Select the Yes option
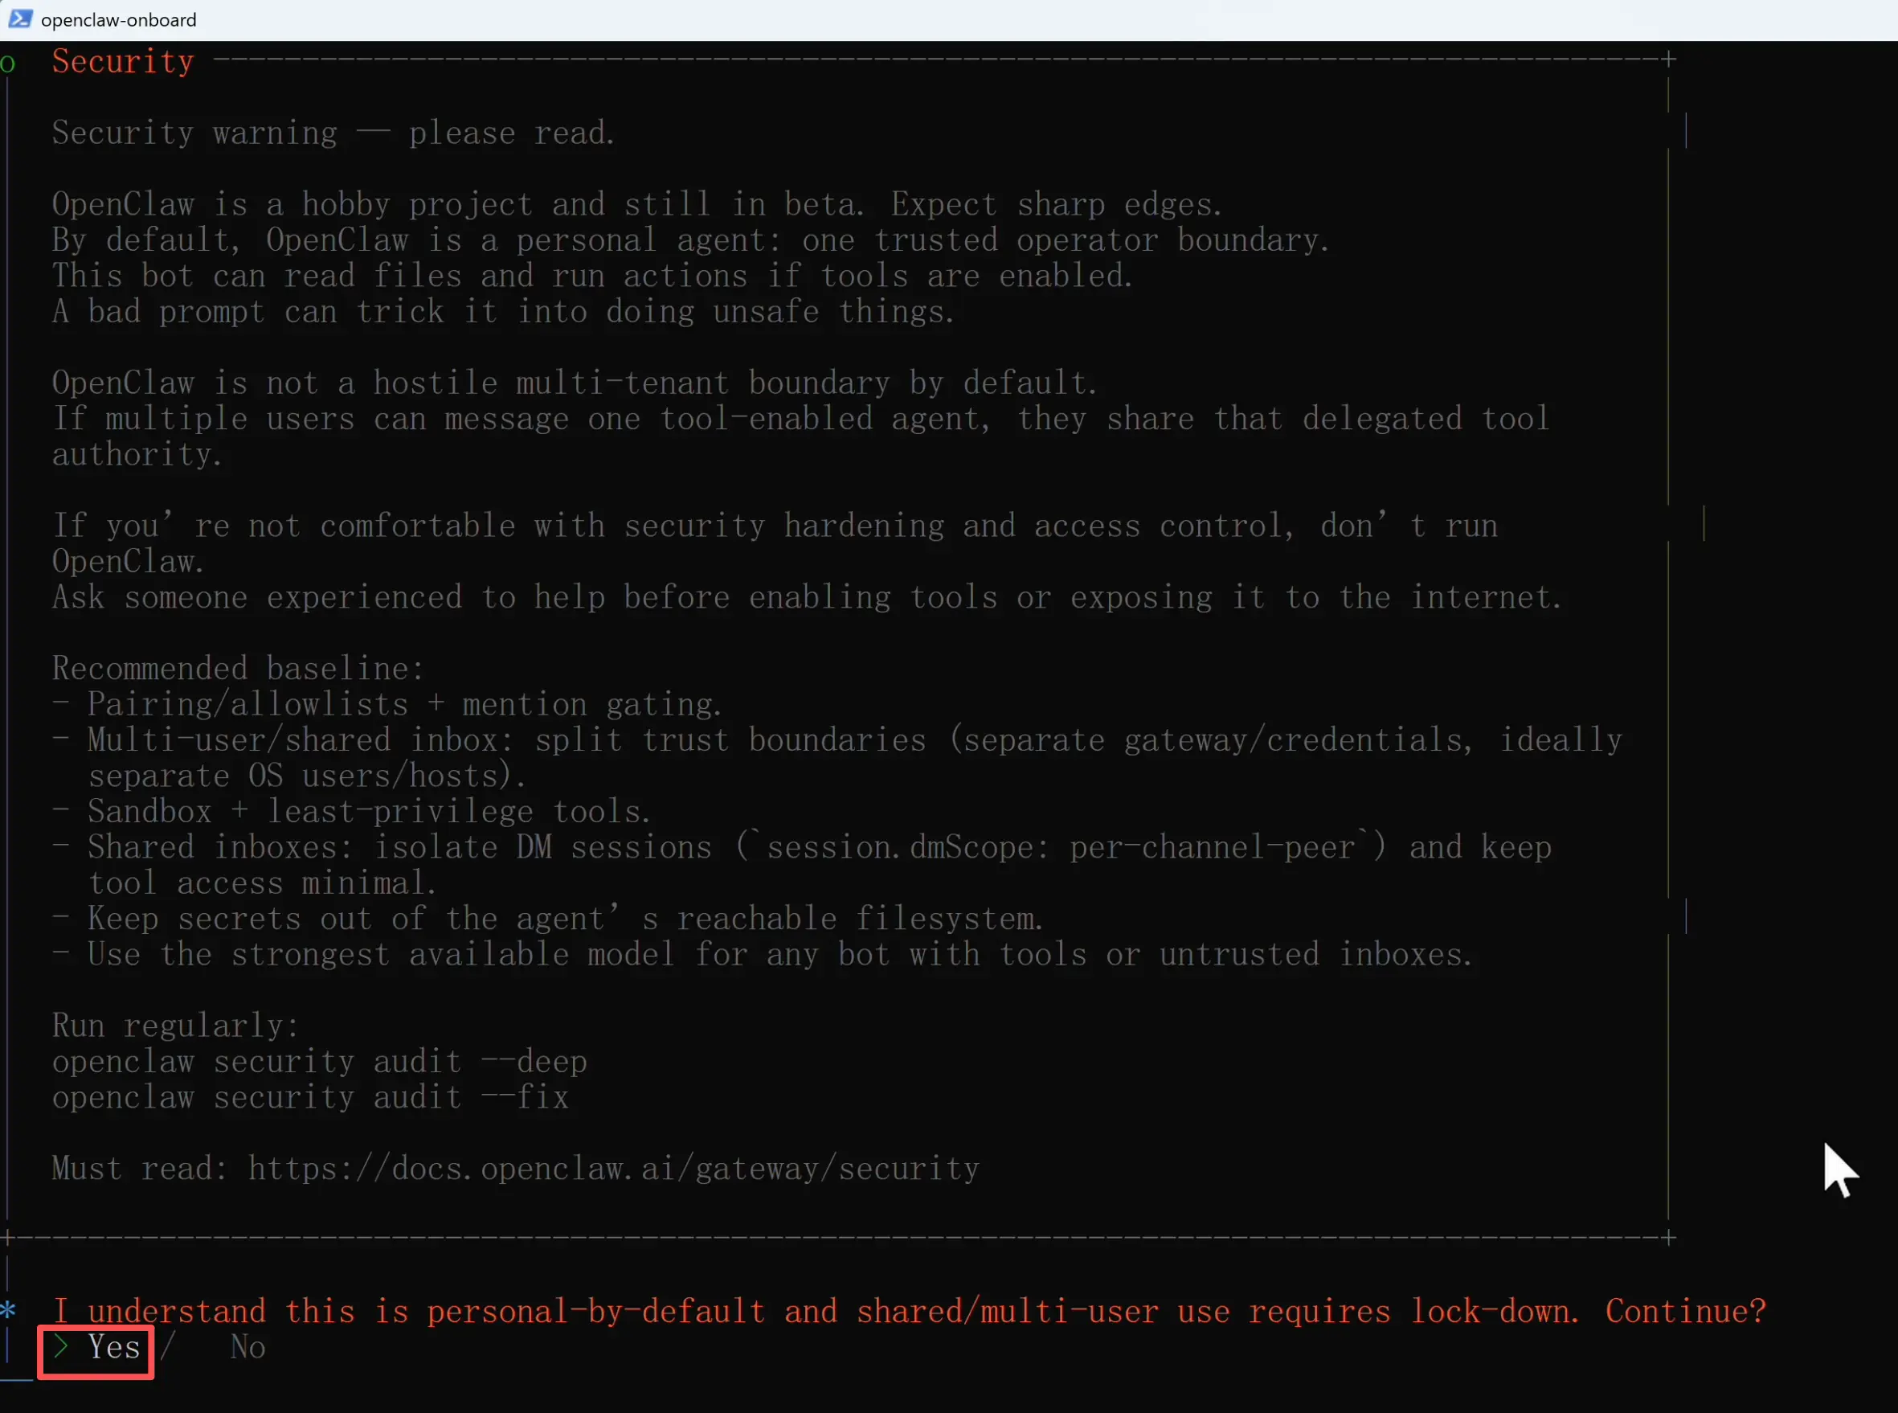This screenshot has width=1898, height=1413. click(x=114, y=1347)
